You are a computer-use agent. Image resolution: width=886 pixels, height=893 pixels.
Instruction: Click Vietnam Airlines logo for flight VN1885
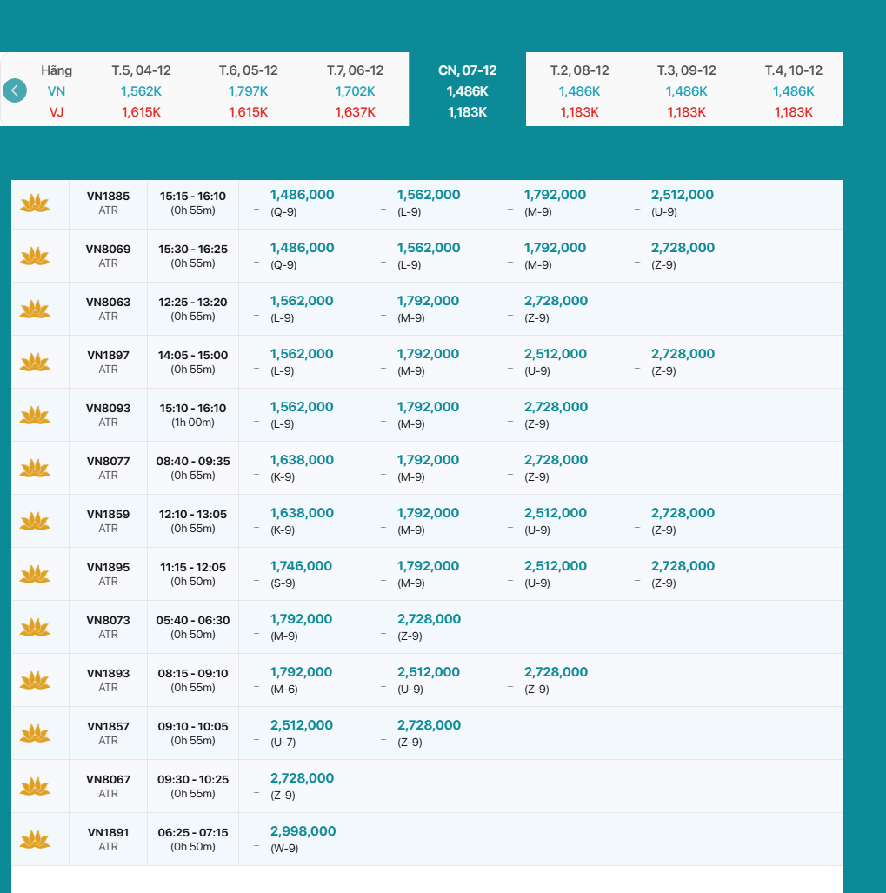tap(35, 203)
